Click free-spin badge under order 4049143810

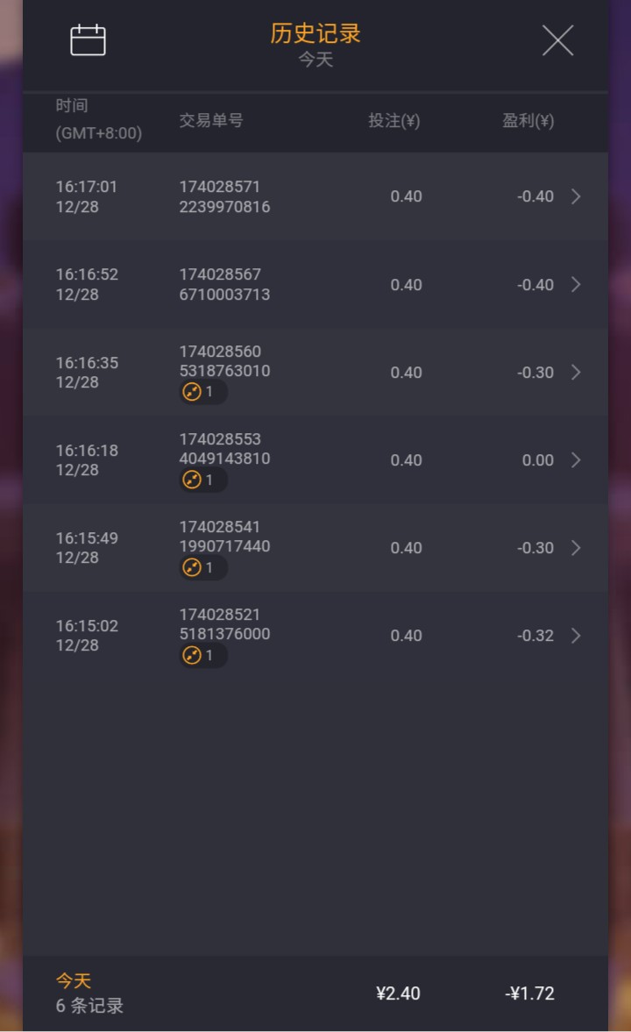pos(203,480)
